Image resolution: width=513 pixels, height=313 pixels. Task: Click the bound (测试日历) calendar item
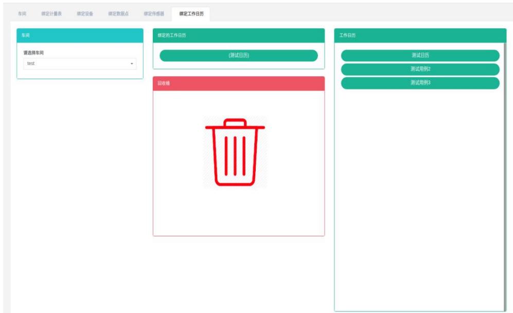[238, 56]
